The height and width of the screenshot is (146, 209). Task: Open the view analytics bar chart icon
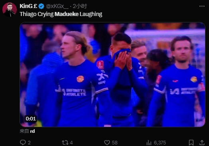149,143
